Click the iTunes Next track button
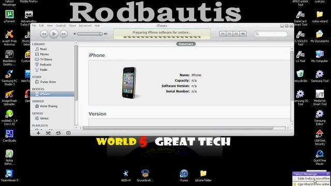Image resolution: width=331 pixels, height=186 pixels. [x=64, y=34]
